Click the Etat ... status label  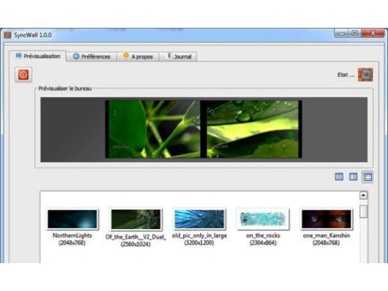coord(346,74)
